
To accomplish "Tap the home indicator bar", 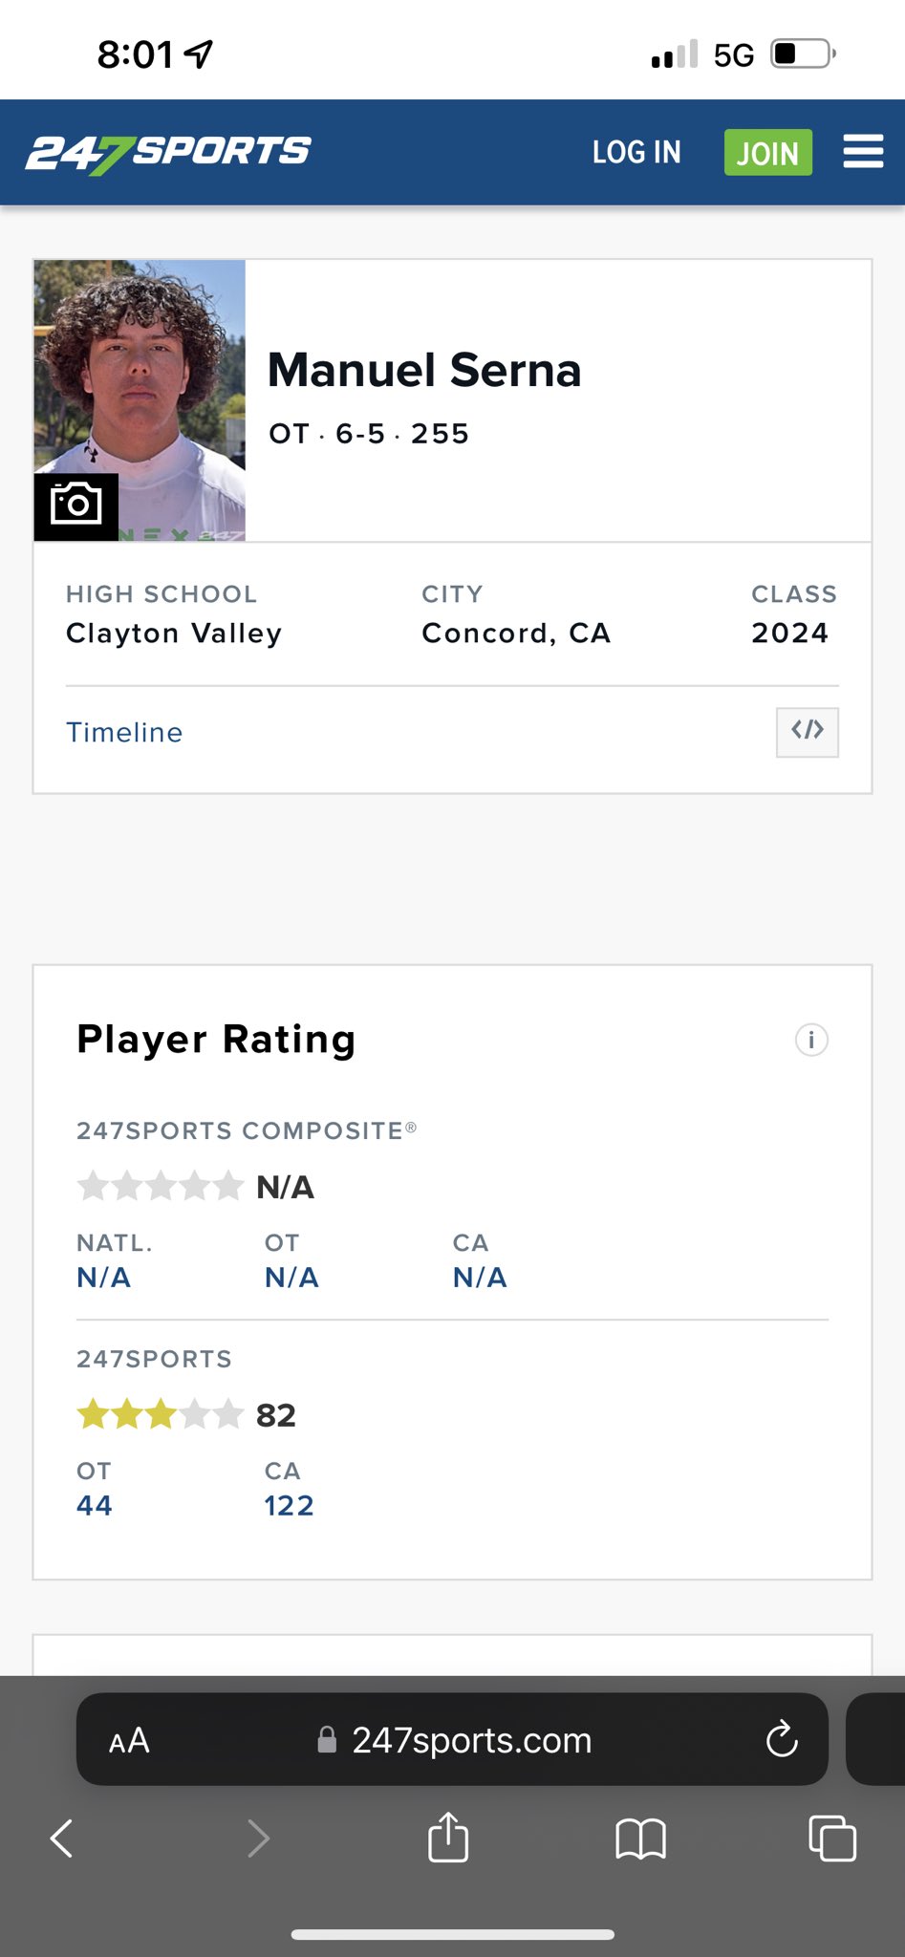I will 452,1935.
